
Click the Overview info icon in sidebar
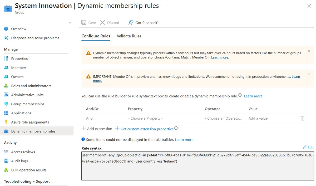6,29
